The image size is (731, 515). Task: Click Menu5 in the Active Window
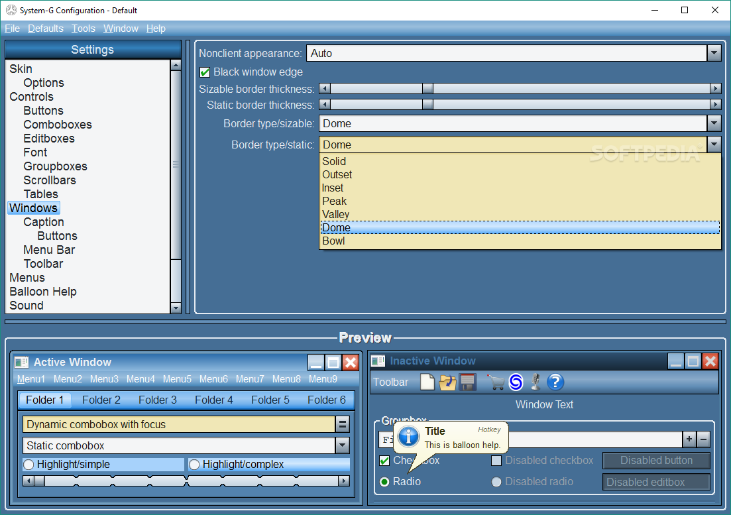[177, 379]
